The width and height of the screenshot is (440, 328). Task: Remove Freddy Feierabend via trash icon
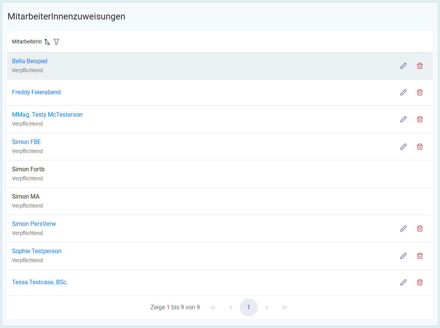(x=419, y=92)
